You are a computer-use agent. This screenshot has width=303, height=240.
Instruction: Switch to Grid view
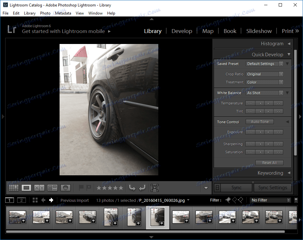[14, 188]
